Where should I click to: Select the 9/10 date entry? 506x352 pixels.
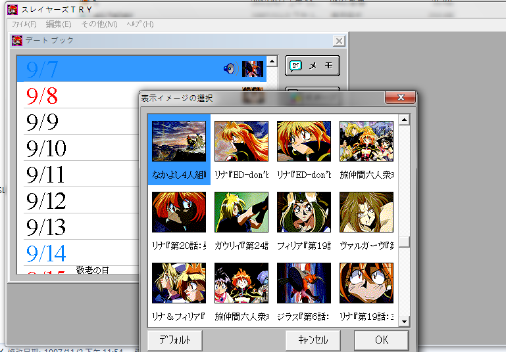tap(46, 148)
